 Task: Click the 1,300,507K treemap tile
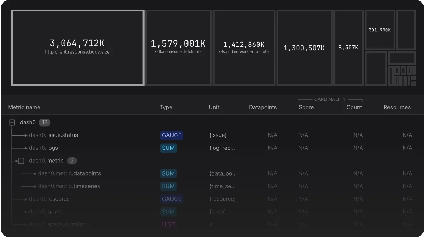point(304,48)
